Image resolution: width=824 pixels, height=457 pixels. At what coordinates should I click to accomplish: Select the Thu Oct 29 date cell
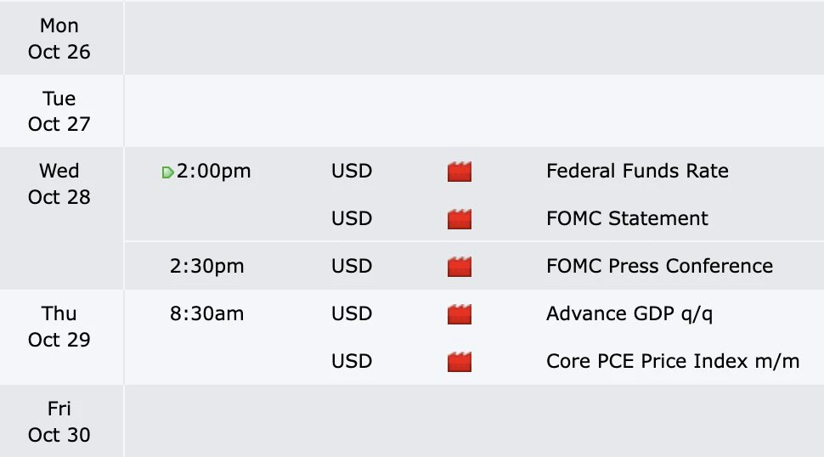61,336
